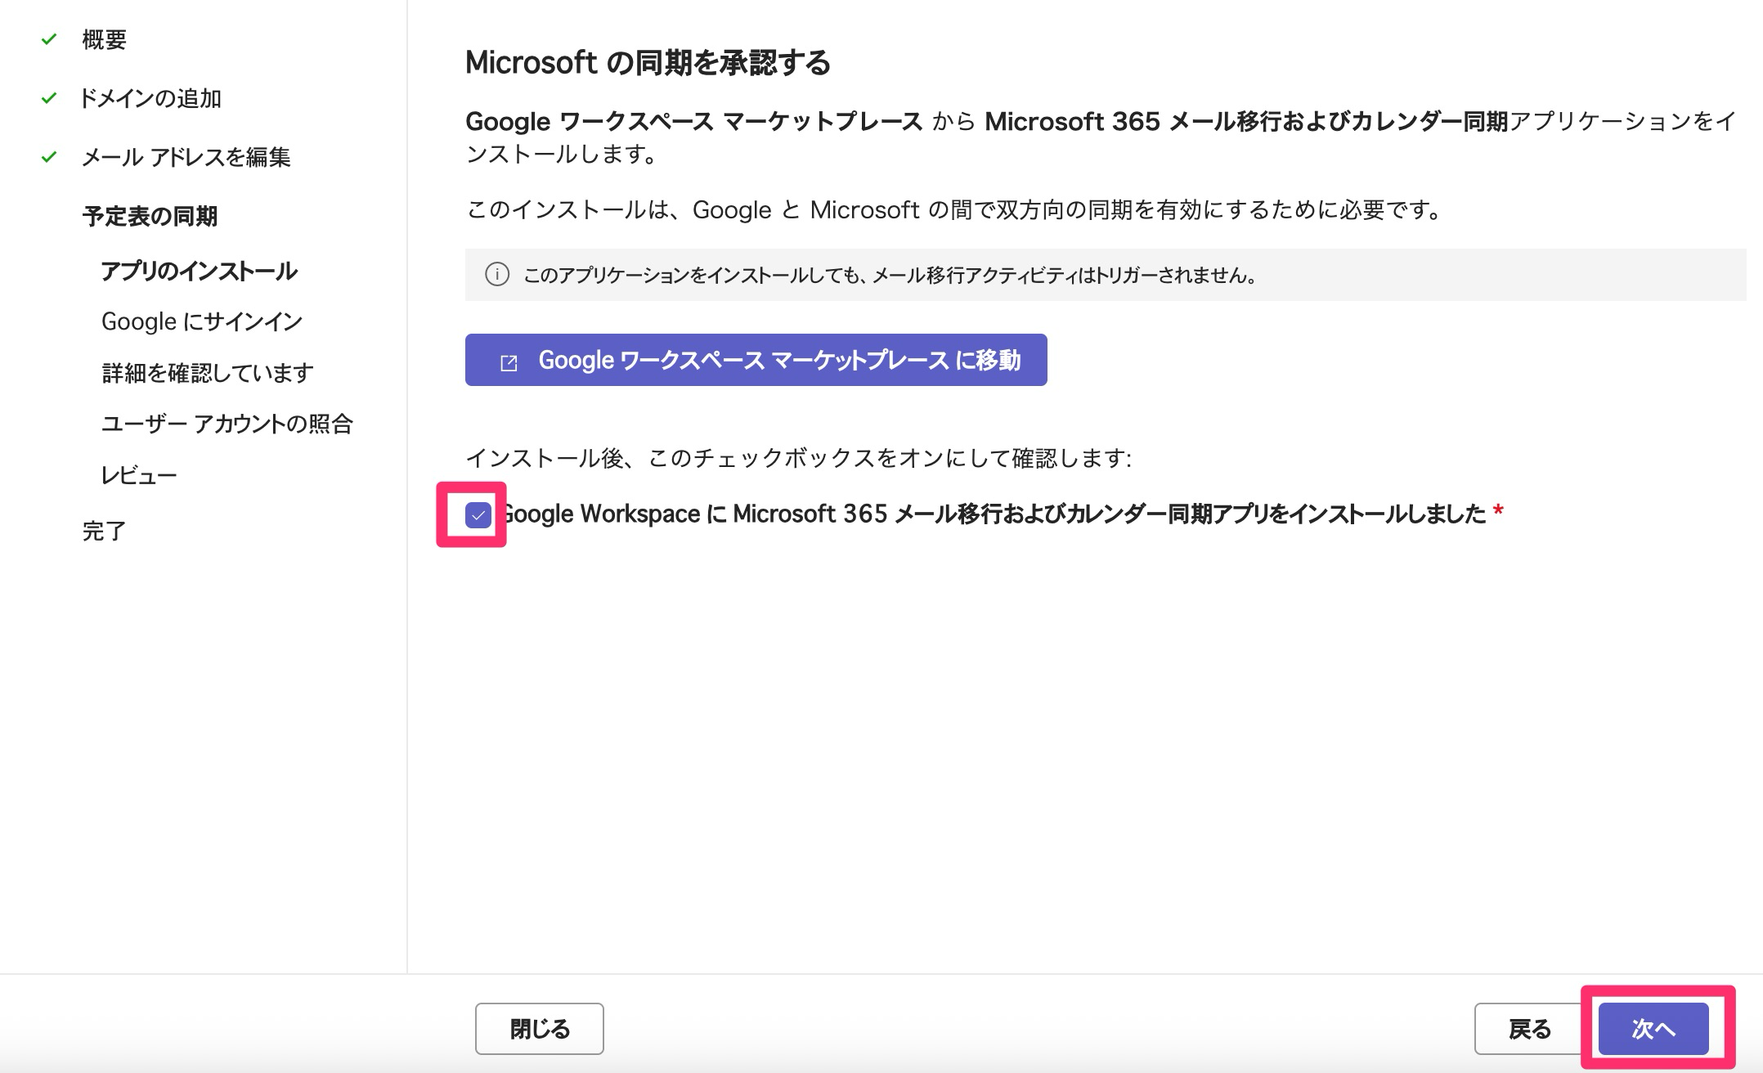Screen dimensions: 1763x1073
Task: Open the アプリのインストール sub-step
Action: pyautogui.click(x=199, y=271)
